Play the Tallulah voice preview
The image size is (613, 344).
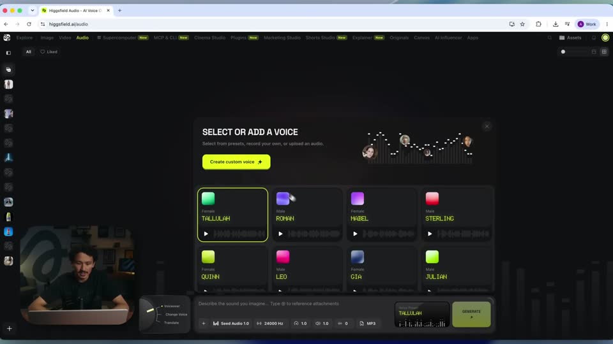coord(206,234)
